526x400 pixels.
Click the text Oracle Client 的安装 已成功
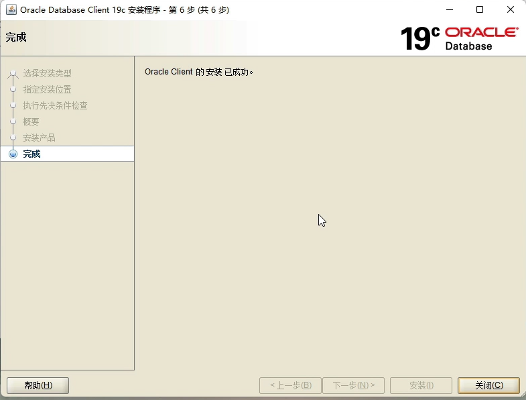(198, 72)
